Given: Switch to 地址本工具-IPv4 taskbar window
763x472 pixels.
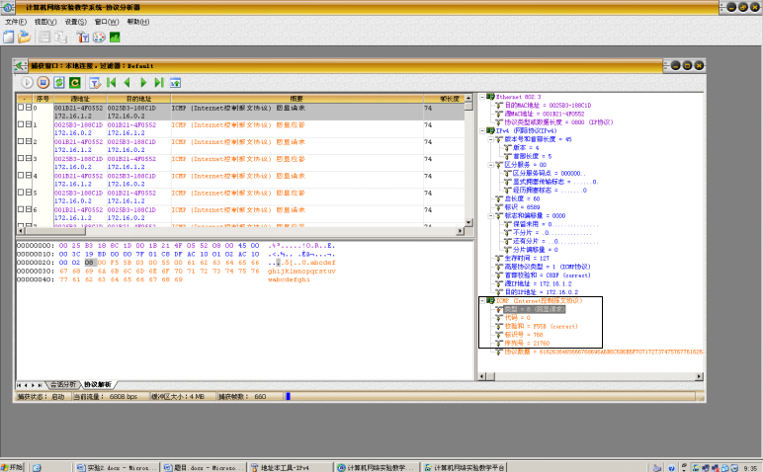Looking at the screenshot, I should pos(290,468).
